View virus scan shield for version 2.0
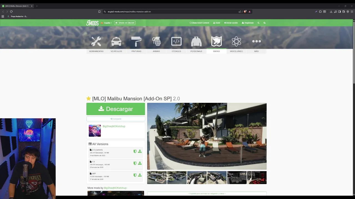The image size is (355, 199). (x=135, y=151)
